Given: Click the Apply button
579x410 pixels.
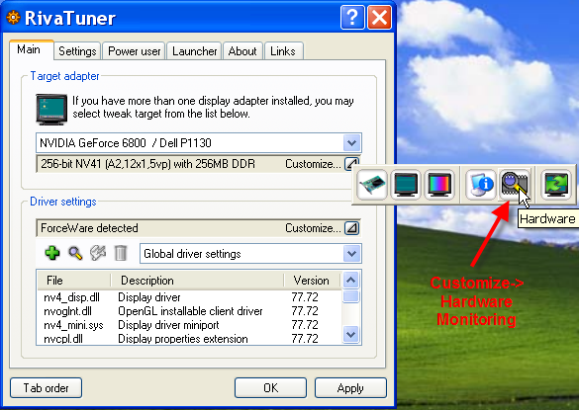Looking at the screenshot, I should [x=350, y=388].
